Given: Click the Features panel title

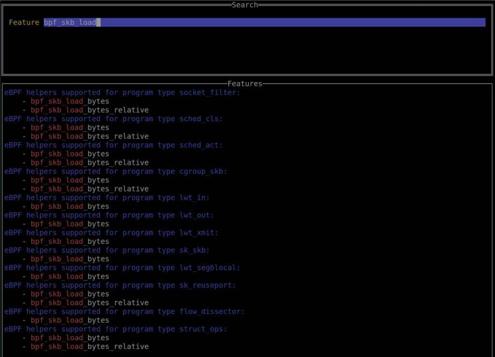Looking at the screenshot, I should point(245,83).
